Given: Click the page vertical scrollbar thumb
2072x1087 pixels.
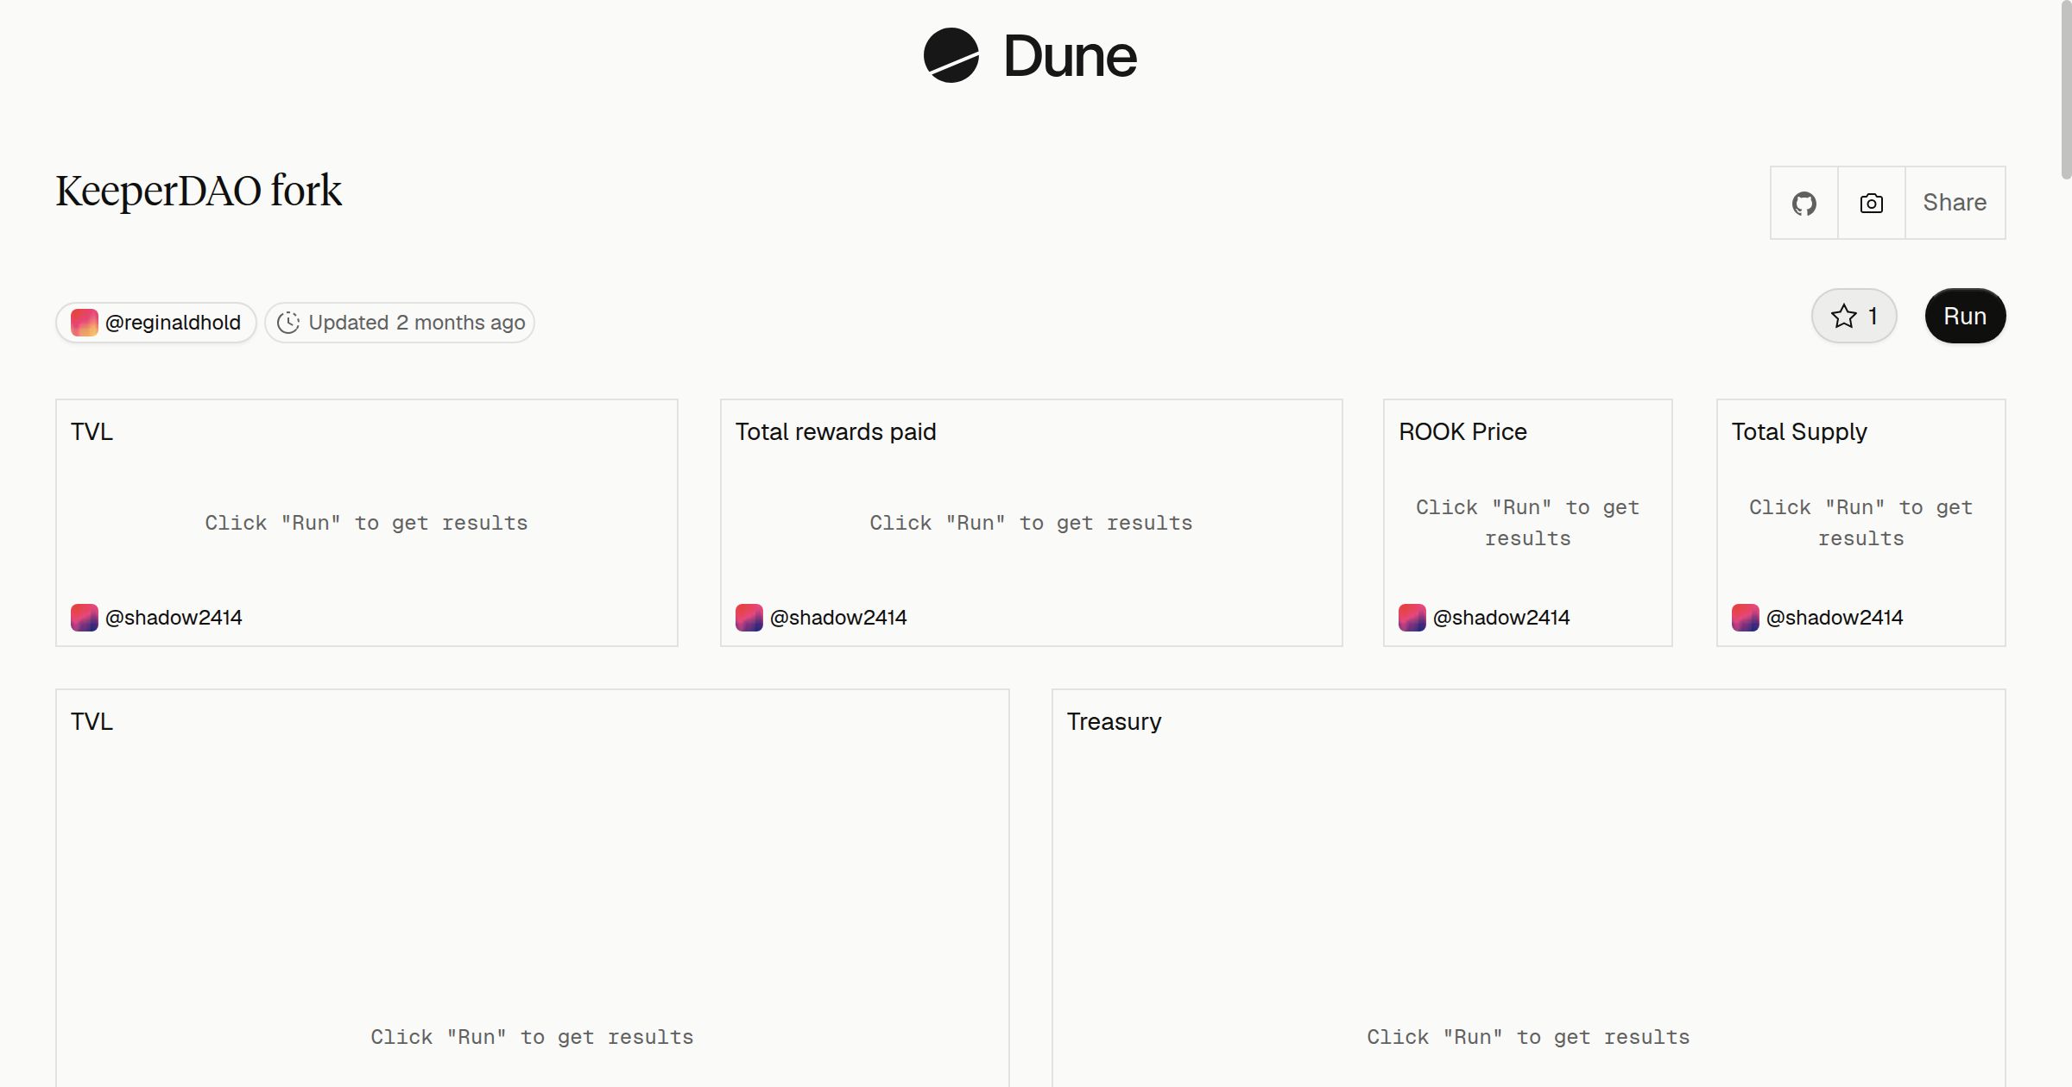Looking at the screenshot, I should point(2065,90).
